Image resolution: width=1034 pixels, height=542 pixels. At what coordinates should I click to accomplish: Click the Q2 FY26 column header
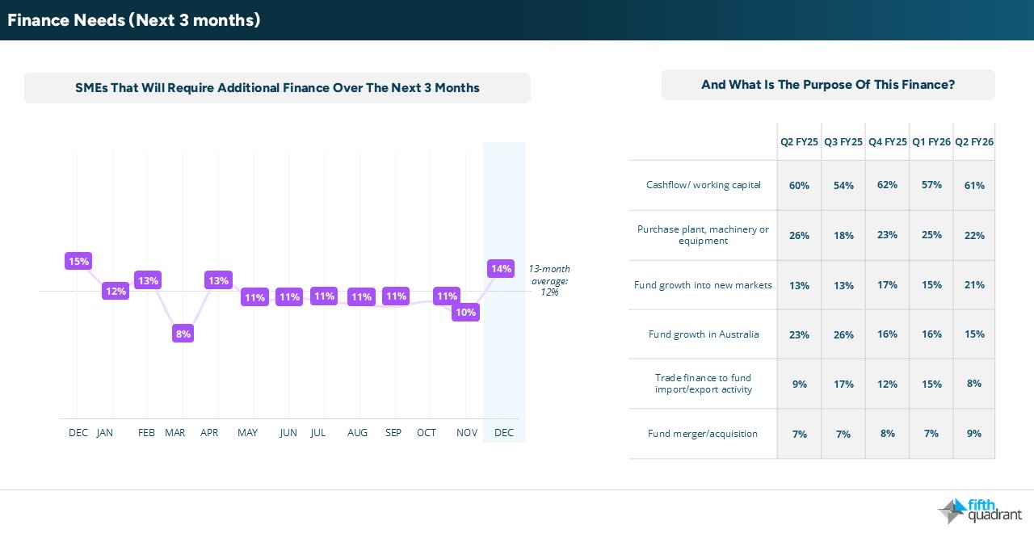(974, 141)
